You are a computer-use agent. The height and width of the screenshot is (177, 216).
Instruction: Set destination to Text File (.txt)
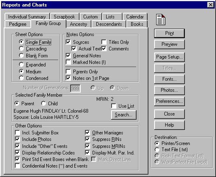pos(157,150)
